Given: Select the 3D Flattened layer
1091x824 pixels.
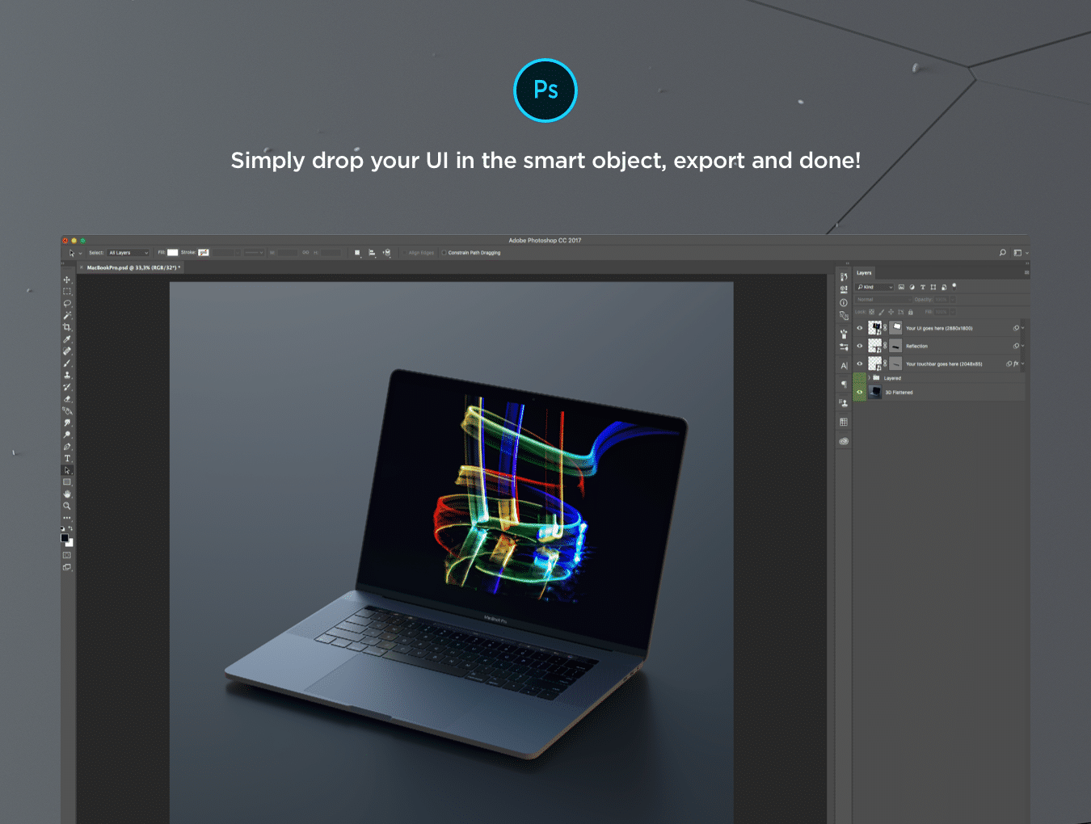Looking at the screenshot, I should pyautogui.click(x=899, y=393).
